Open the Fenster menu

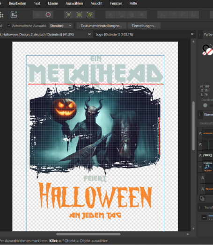pos(116,3)
